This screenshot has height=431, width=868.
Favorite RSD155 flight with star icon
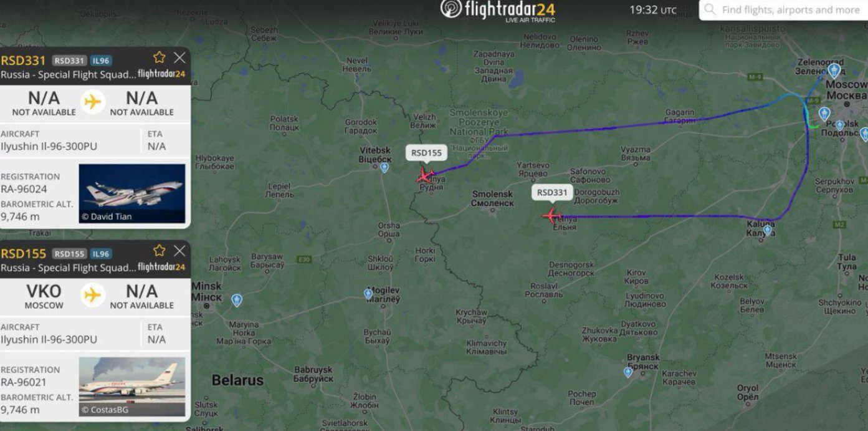click(x=160, y=251)
